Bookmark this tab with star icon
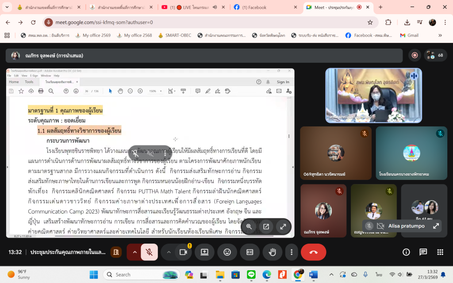The width and height of the screenshot is (453, 283). pos(370,22)
